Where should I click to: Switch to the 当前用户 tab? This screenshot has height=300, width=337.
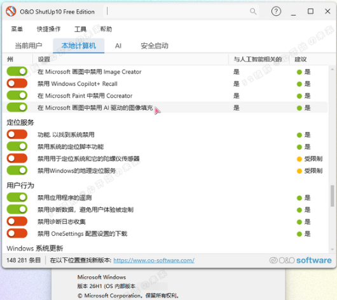(29, 46)
